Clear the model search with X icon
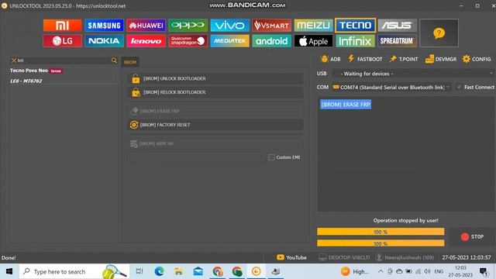Image resolution: width=496 pixels, height=279 pixels. pyautogui.click(x=14, y=60)
